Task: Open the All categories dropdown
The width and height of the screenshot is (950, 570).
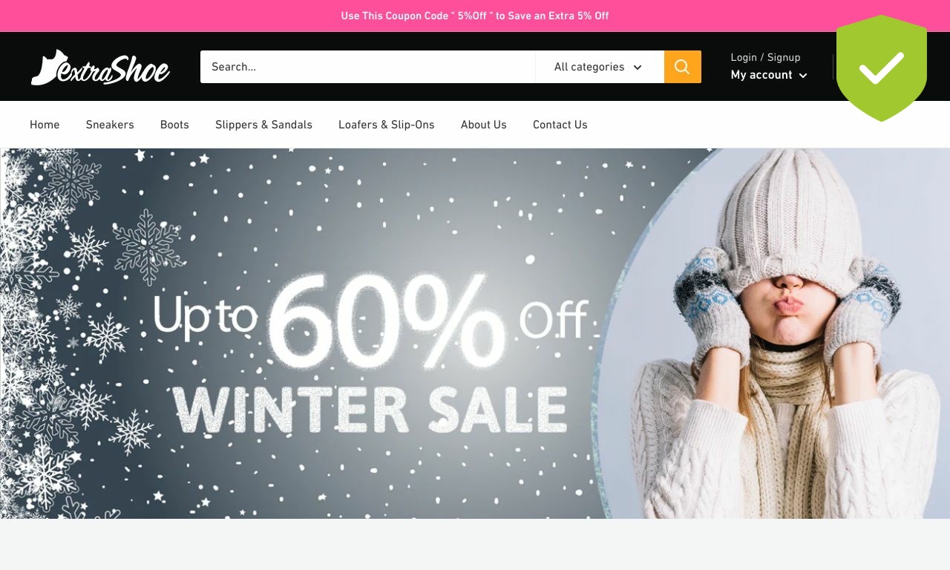Action: coord(599,67)
